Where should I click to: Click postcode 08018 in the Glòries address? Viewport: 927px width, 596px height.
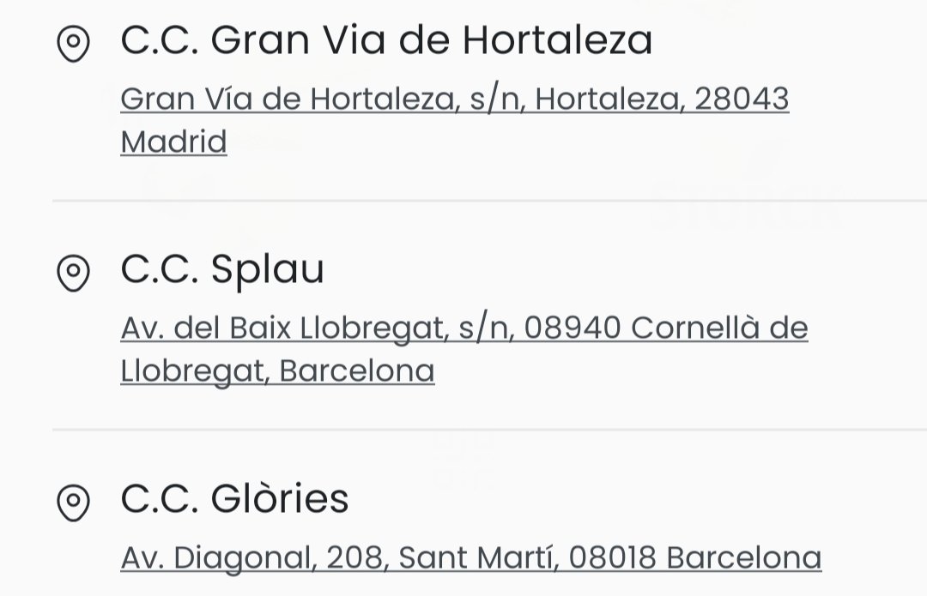[613, 557]
